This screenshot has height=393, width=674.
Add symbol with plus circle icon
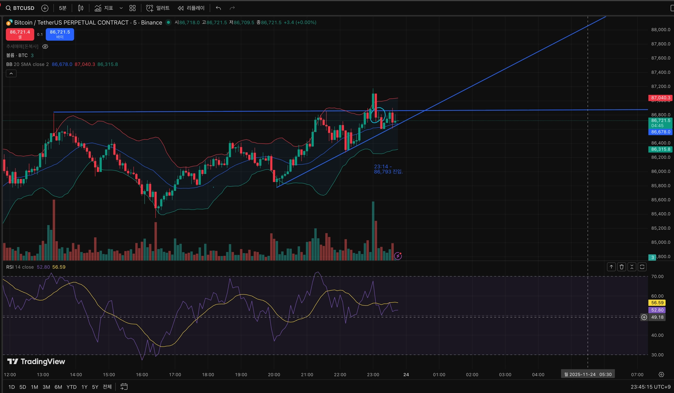pyautogui.click(x=45, y=8)
